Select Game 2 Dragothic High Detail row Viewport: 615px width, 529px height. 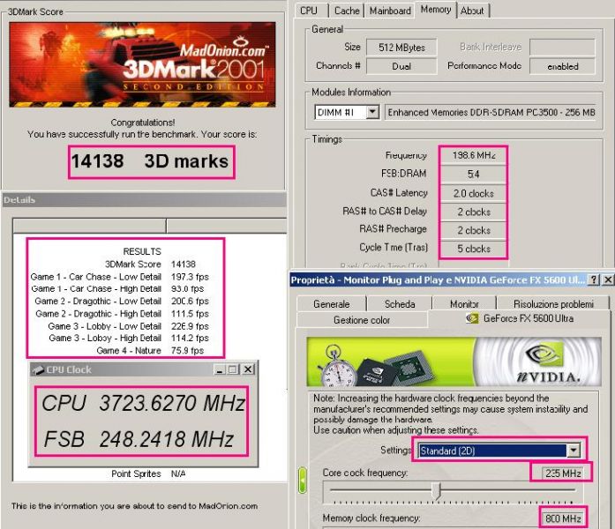pyautogui.click(x=122, y=314)
